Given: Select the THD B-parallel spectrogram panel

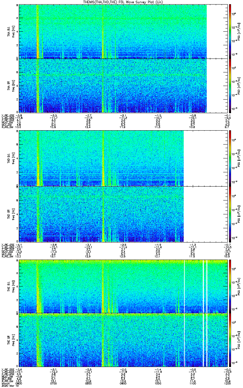Looking at the screenshot, I should 122,214.
